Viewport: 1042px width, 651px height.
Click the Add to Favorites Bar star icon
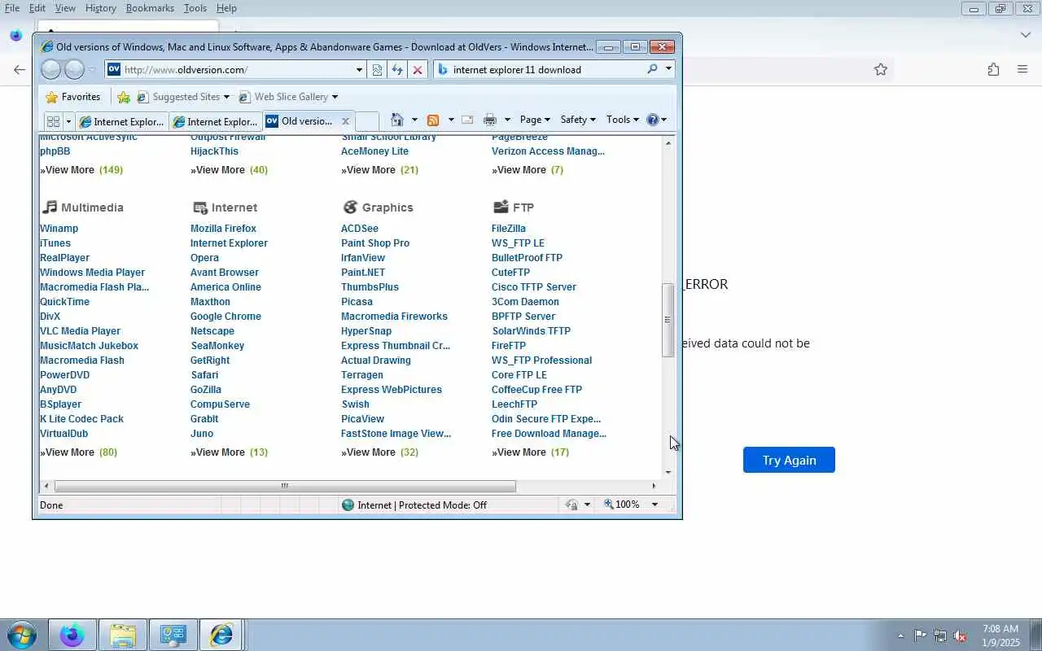tap(124, 97)
